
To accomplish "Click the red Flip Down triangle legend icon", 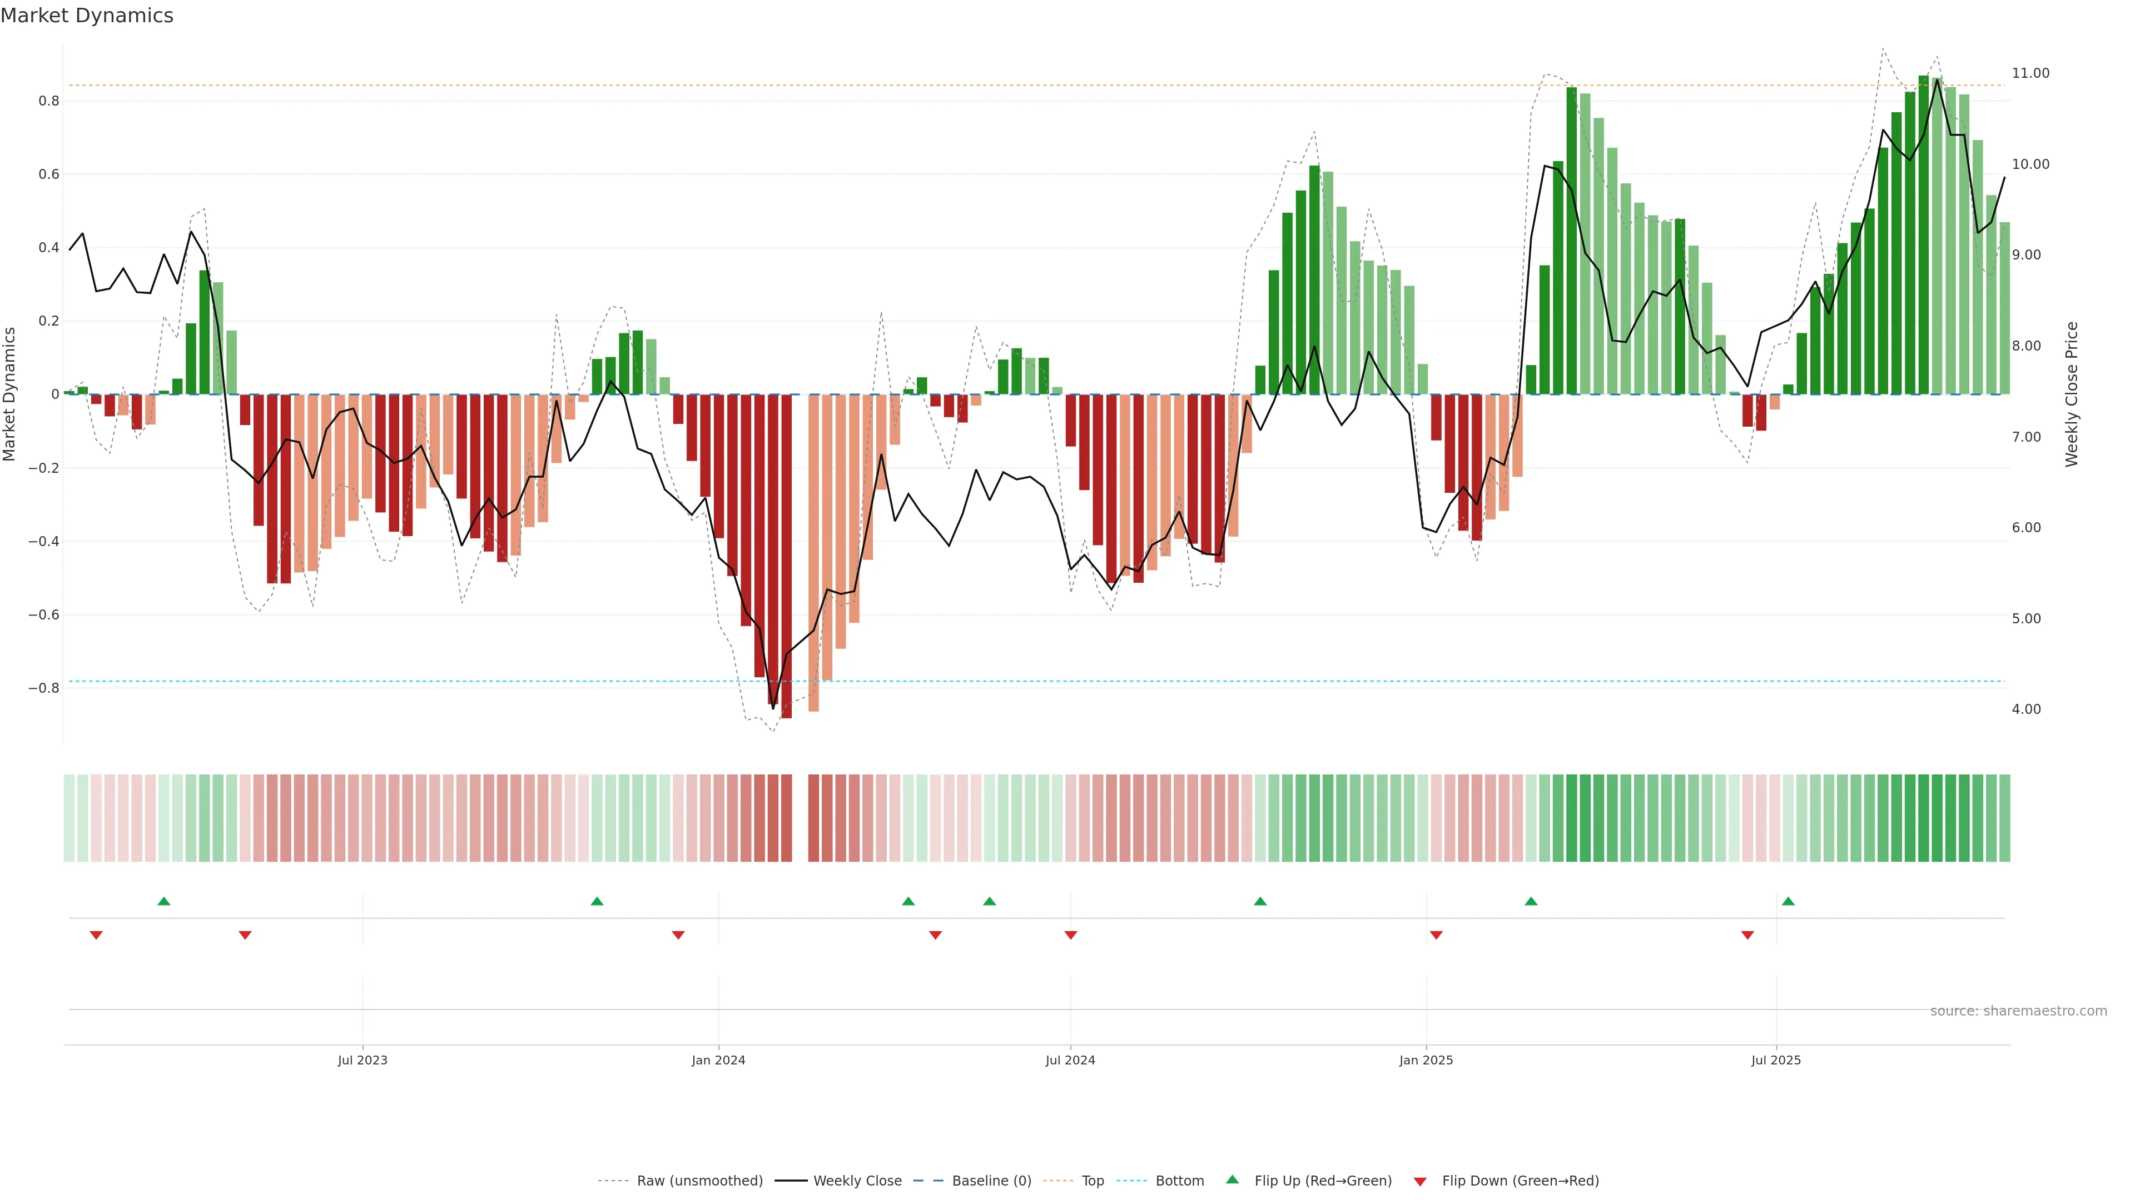I will [1420, 1181].
